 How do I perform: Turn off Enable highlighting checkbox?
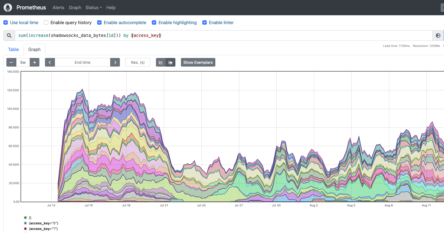click(154, 22)
